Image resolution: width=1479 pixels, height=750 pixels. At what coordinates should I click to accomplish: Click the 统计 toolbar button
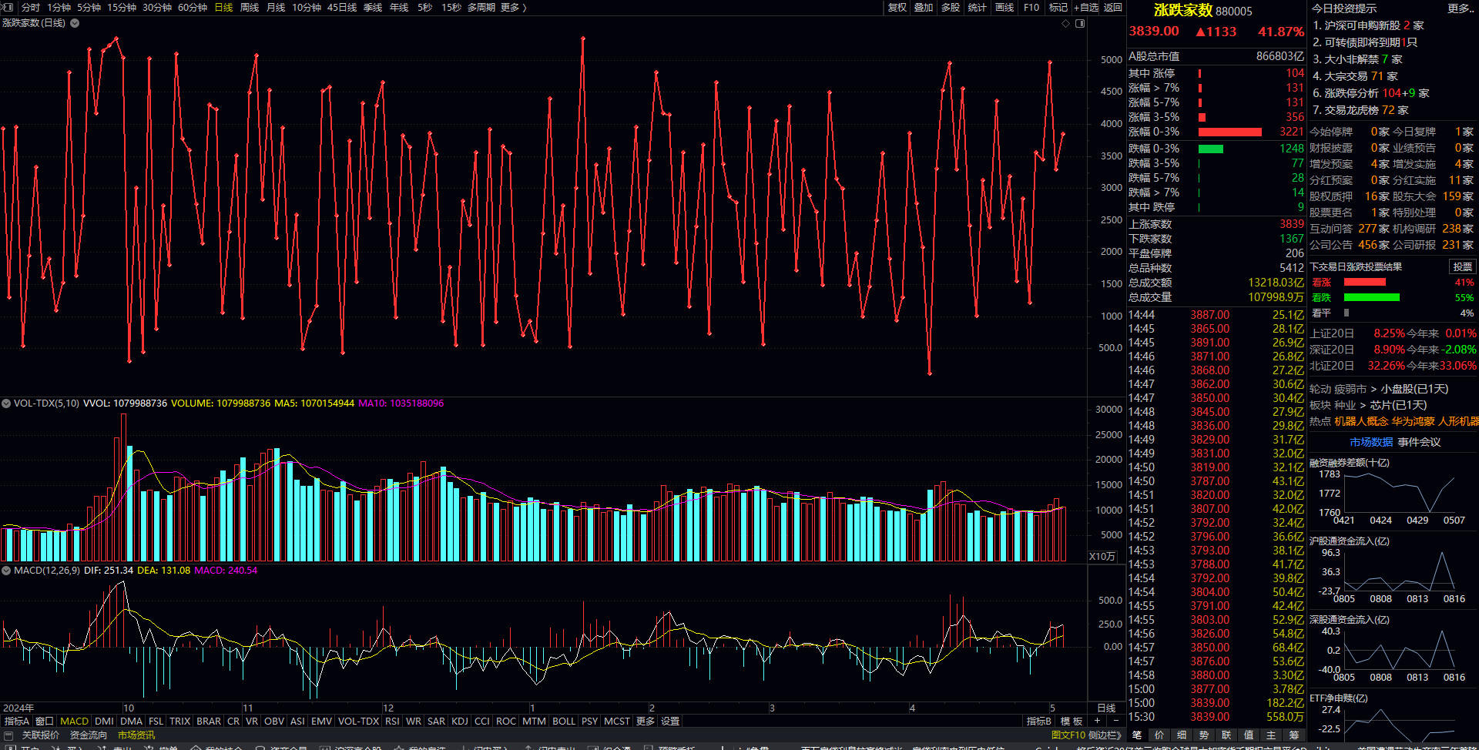point(977,7)
